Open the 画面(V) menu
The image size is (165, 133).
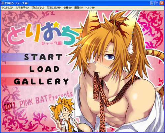point(79,8)
